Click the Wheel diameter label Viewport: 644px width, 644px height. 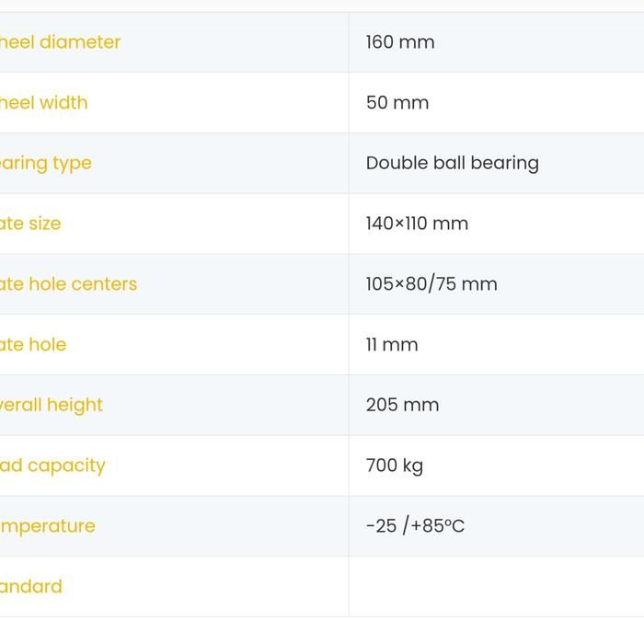[60, 42]
